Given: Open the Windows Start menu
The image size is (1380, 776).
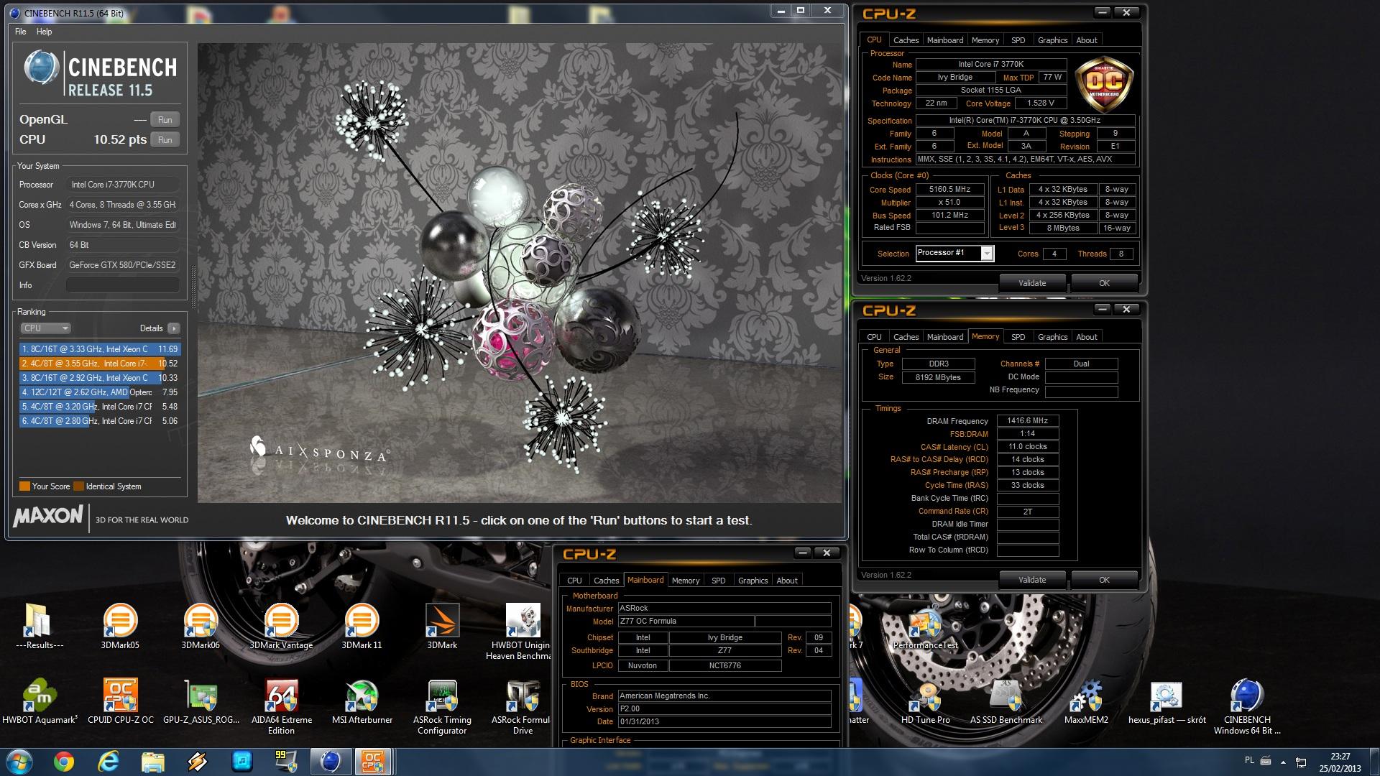Looking at the screenshot, I should (x=19, y=762).
